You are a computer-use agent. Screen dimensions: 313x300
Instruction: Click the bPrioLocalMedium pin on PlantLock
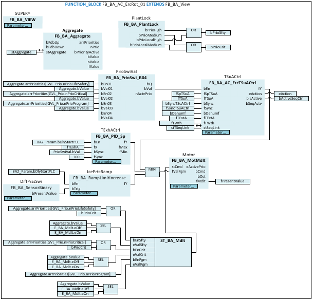tap(146, 45)
